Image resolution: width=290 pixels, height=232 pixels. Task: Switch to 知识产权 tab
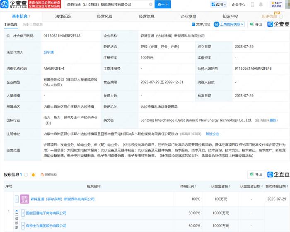pos(230,17)
